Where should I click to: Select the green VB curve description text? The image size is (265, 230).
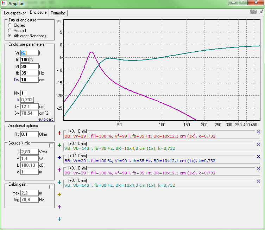click(x=120, y=148)
